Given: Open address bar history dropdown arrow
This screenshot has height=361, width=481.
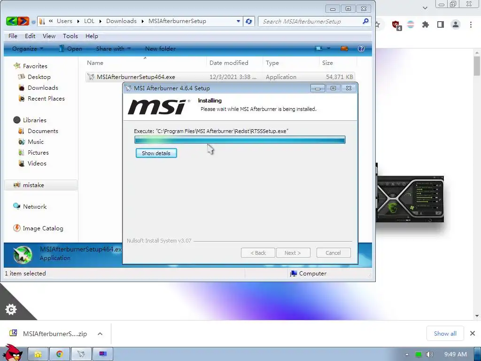Looking at the screenshot, I should tap(238, 21).
